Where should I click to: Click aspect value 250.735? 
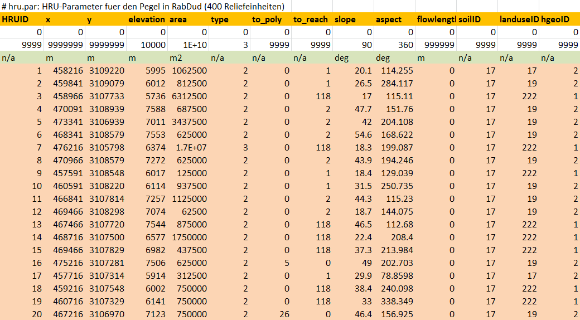(x=395, y=186)
